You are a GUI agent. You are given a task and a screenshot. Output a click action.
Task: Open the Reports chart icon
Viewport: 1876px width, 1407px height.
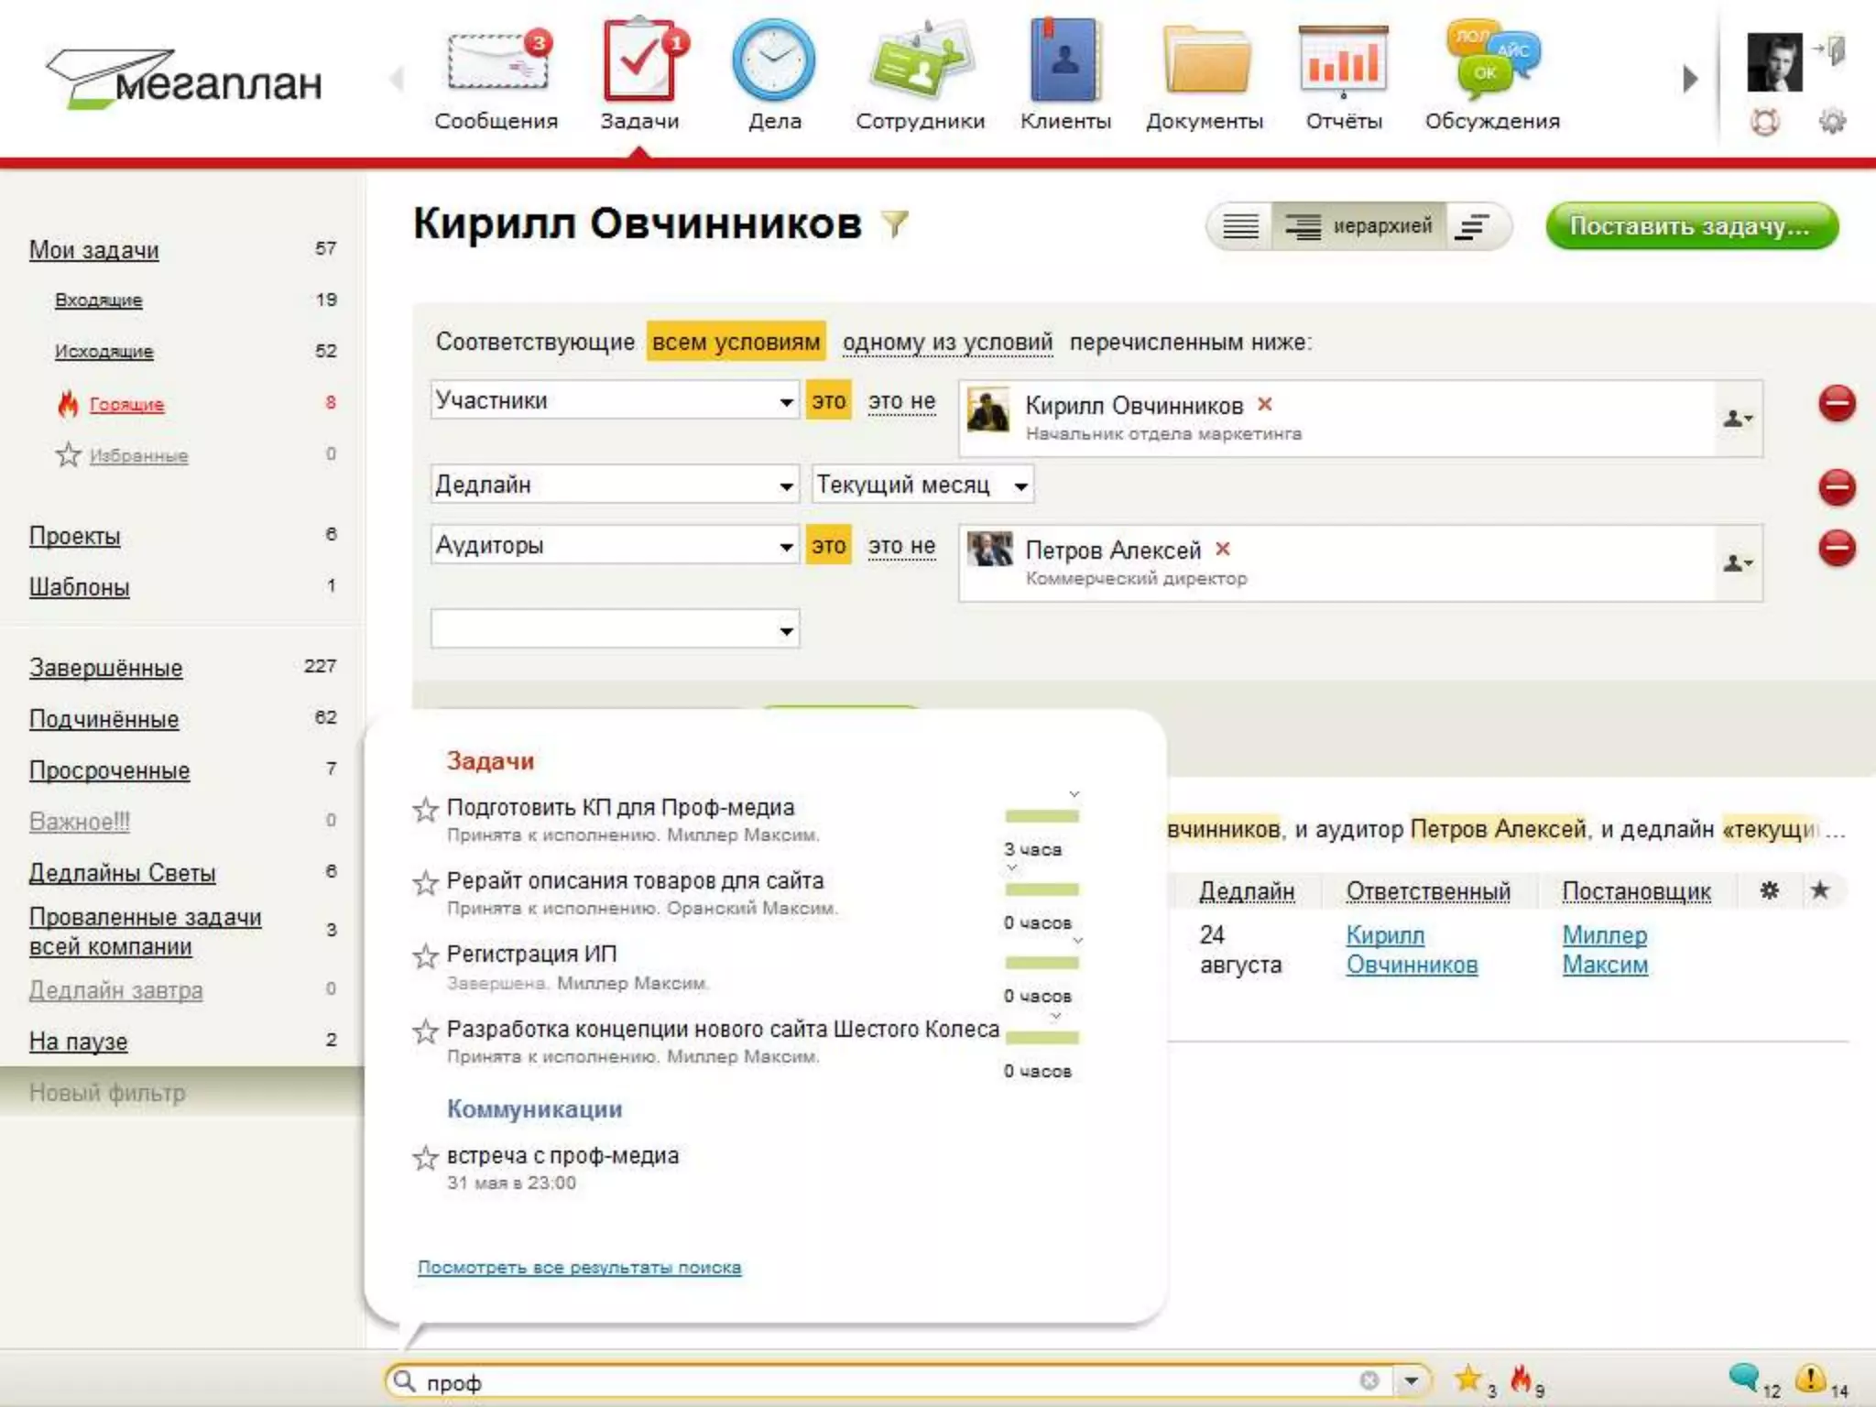(1343, 60)
